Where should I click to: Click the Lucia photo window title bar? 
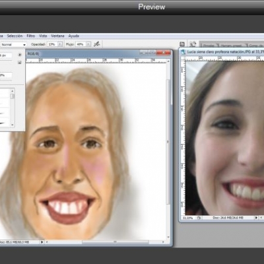(x=222, y=52)
